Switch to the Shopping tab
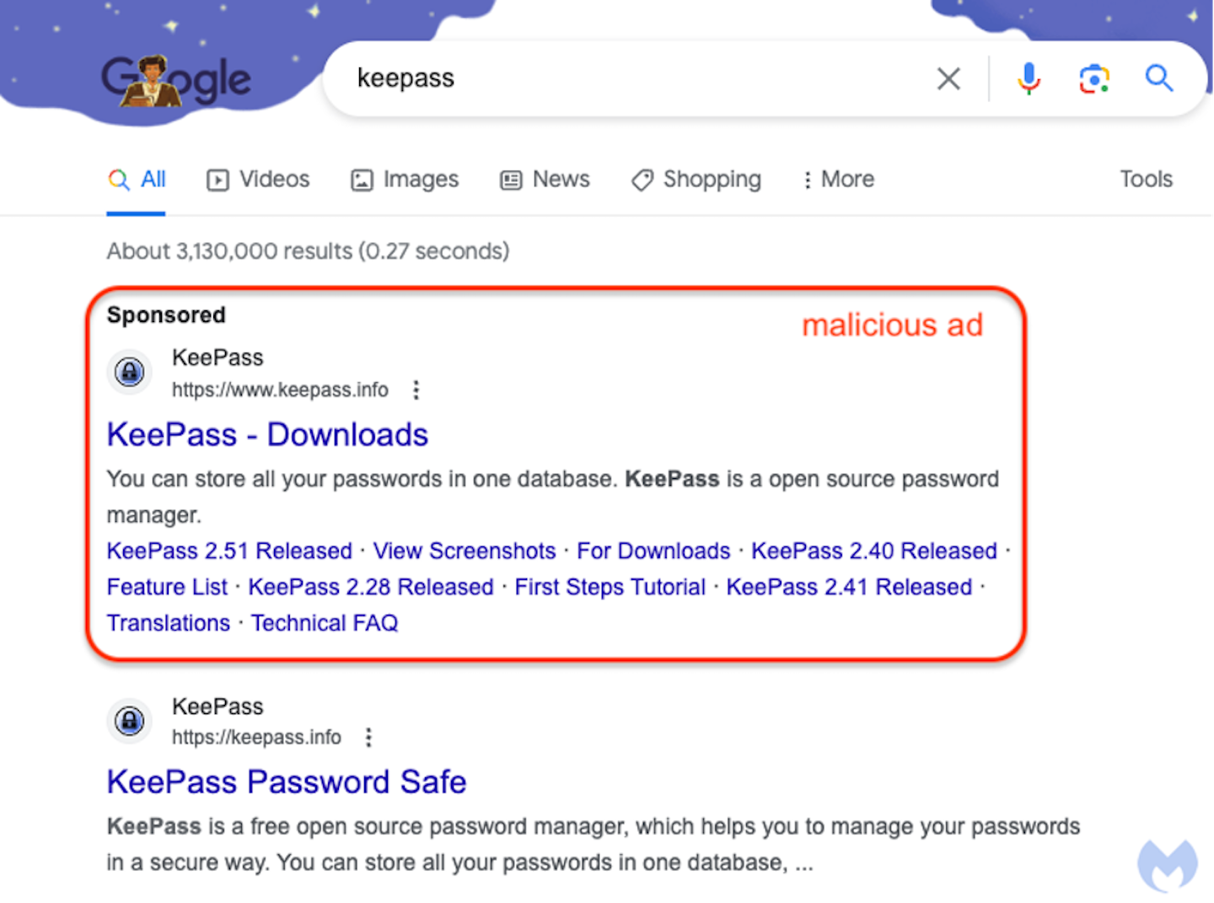Screen dimensions: 1214x903 695,180
